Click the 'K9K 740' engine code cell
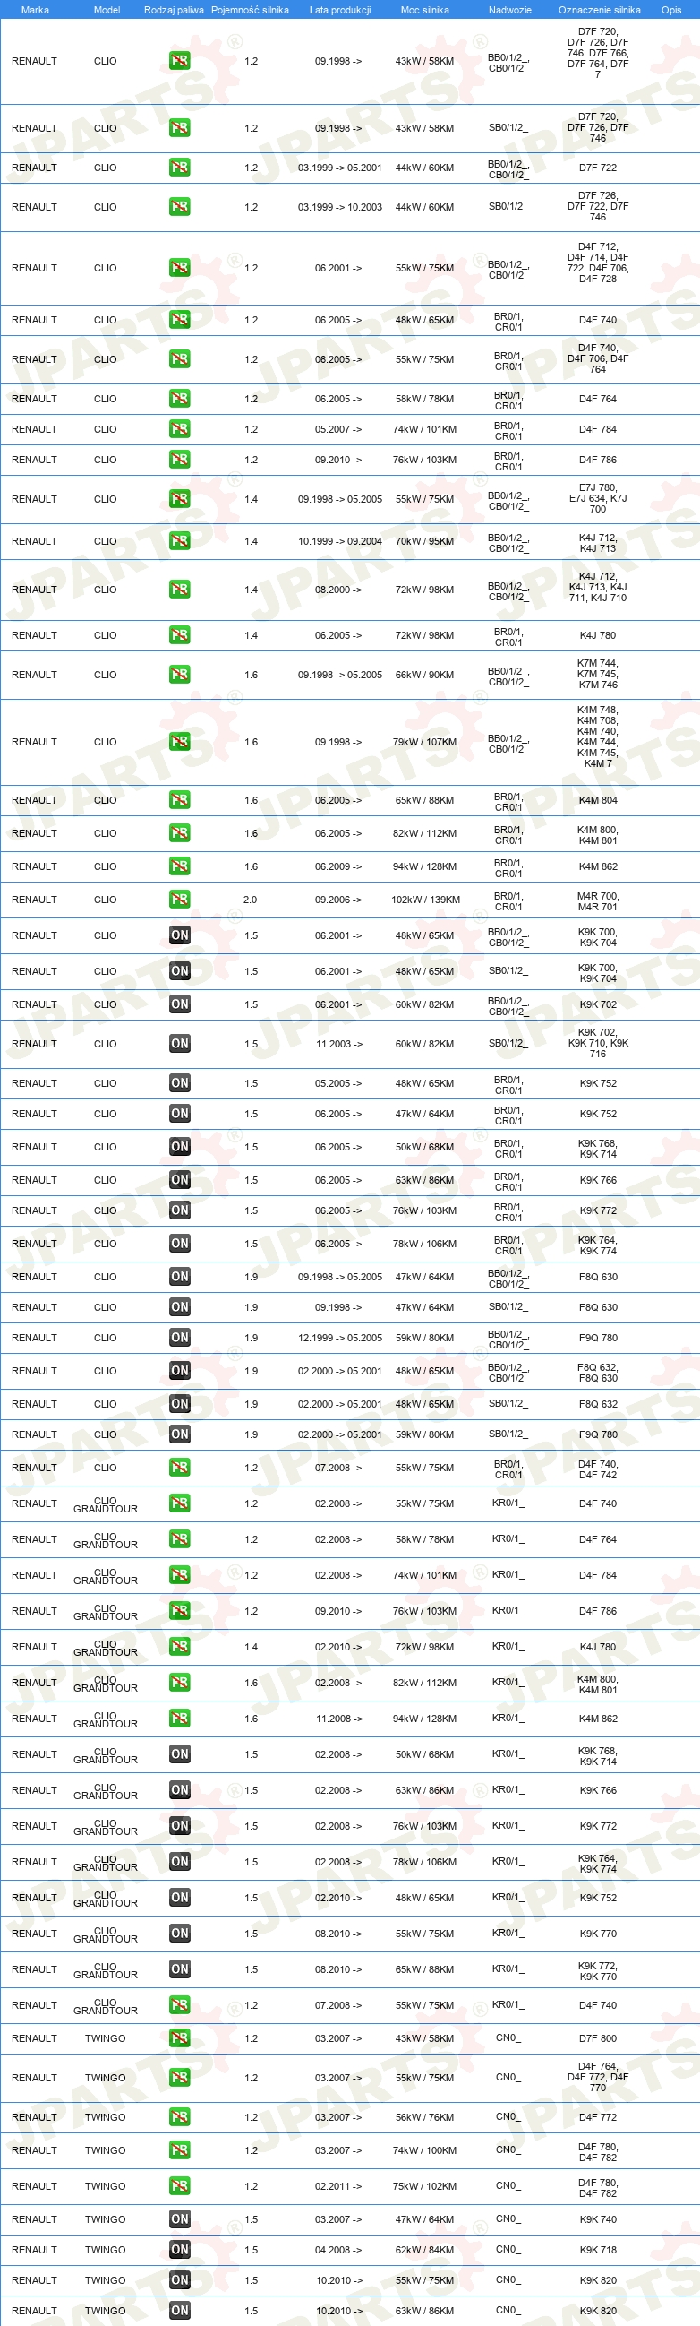 pyautogui.click(x=598, y=2219)
